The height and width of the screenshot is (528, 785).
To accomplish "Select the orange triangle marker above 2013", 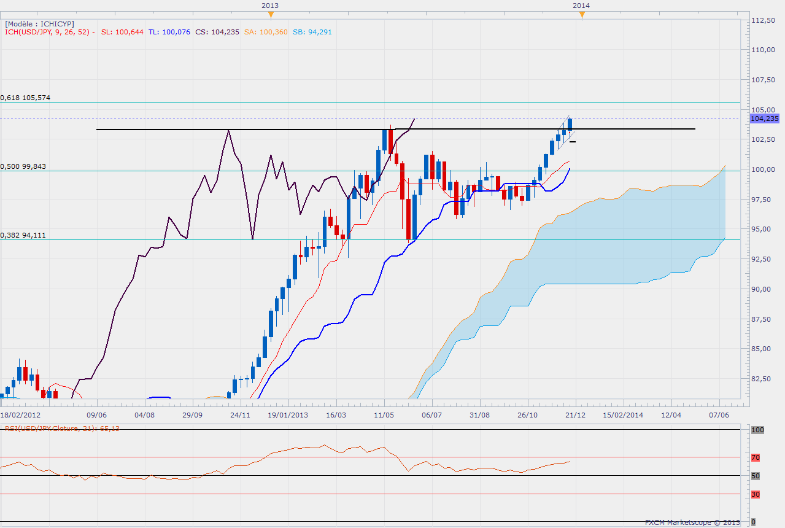I will (x=270, y=15).
